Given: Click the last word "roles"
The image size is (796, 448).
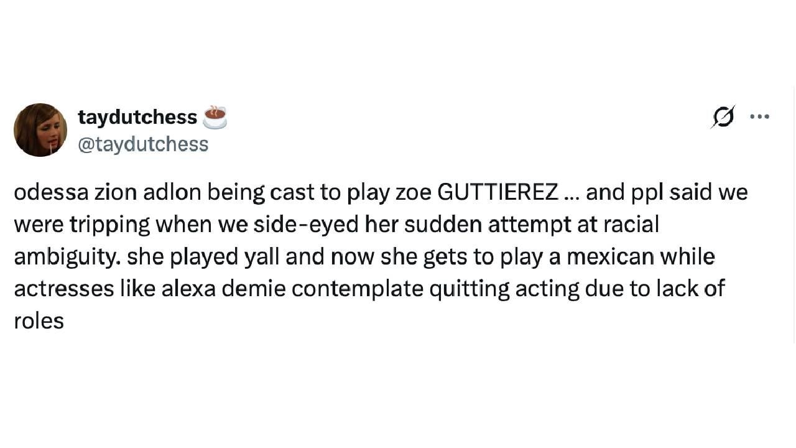Looking at the screenshot, I should pos(39,321).
